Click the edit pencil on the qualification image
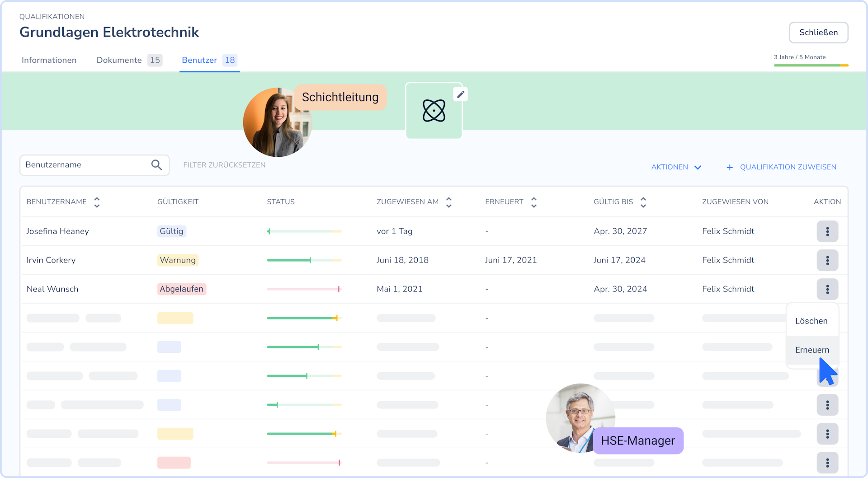 pyautogui.click(x=461, y=94)
